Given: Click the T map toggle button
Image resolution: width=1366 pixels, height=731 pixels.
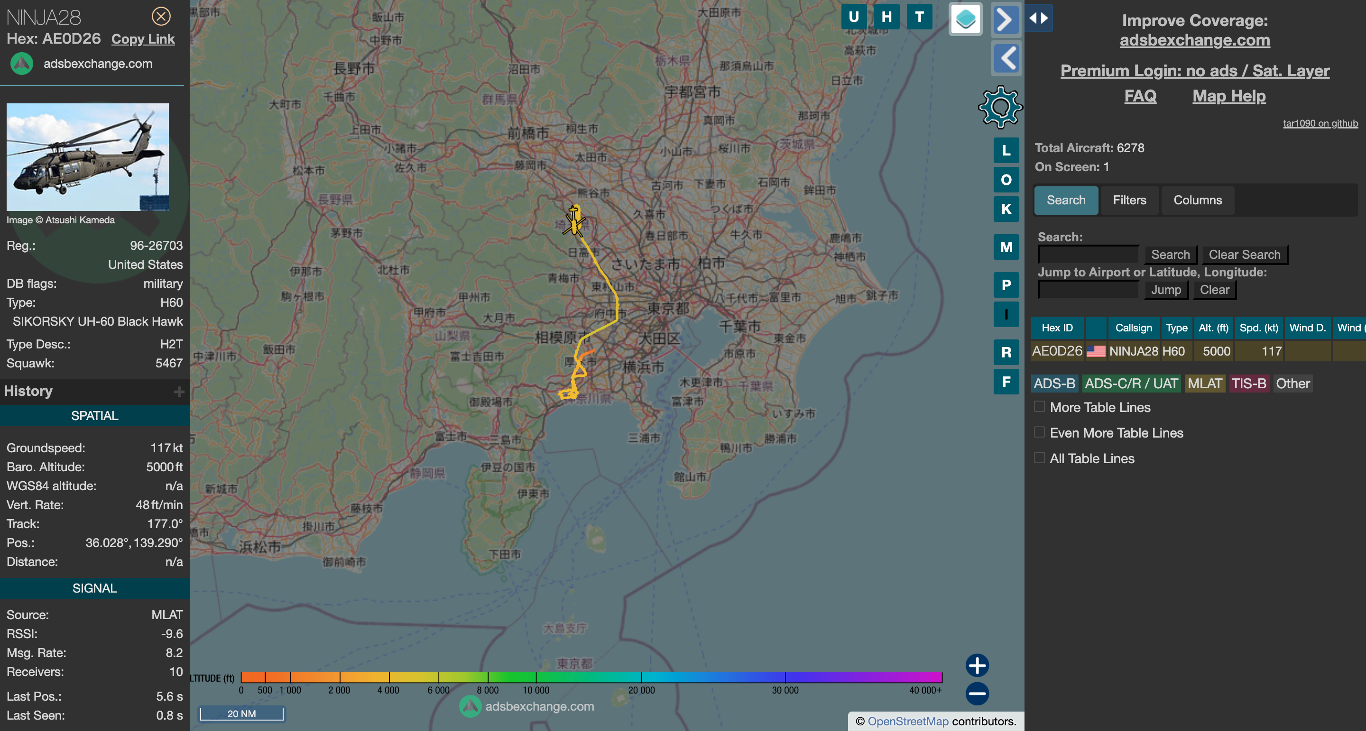Looking at the screenshot, I should 920,17.
